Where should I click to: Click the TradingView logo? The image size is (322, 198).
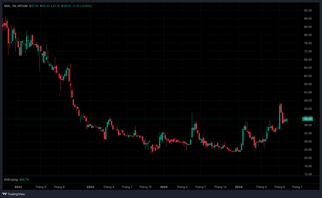tap(14, 194)
